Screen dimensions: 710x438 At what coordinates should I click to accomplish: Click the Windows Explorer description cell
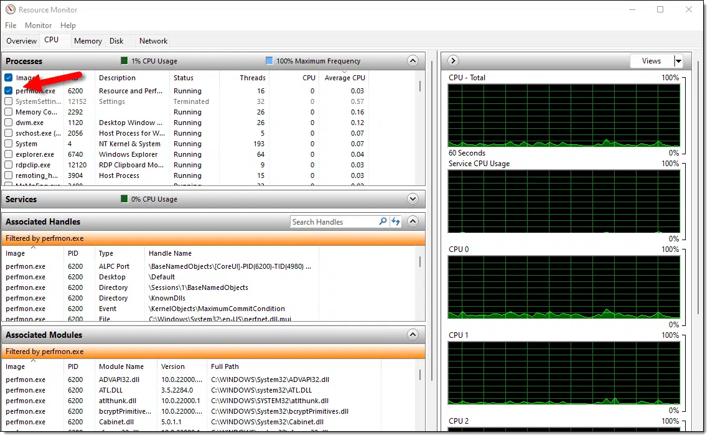point(128,154)
